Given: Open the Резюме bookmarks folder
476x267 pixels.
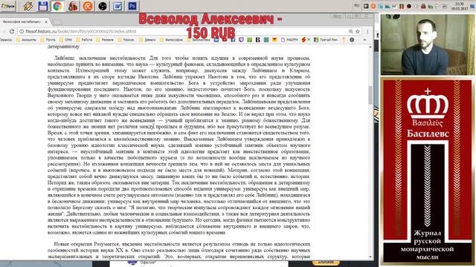Looking at the screenshot, I should click(x=105, y=39).
